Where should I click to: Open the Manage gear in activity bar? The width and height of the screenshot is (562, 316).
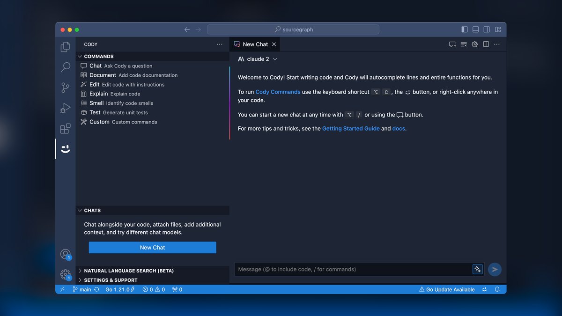click(66, 275)
